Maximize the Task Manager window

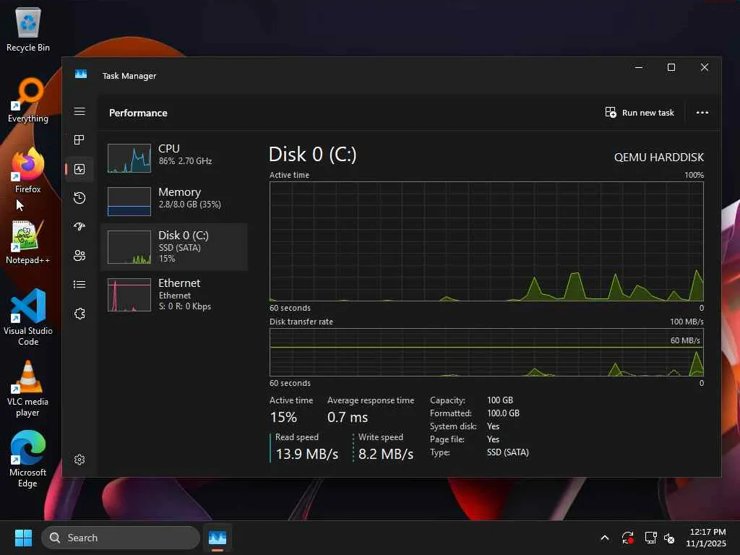[x=671, y=67]
